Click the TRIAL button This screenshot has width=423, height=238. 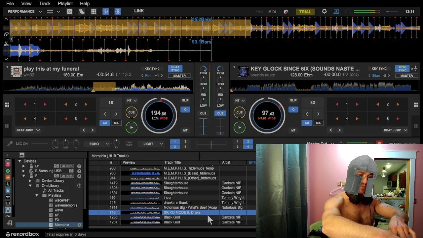click(305, 12)
